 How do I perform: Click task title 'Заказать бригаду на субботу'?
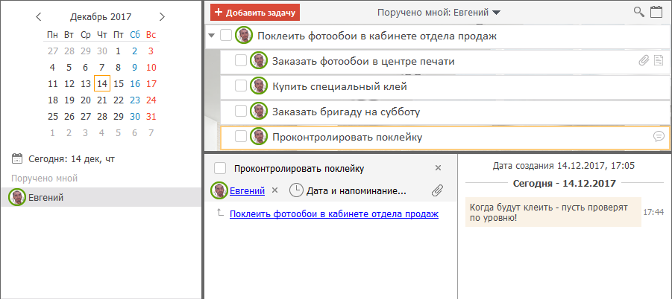346,112
